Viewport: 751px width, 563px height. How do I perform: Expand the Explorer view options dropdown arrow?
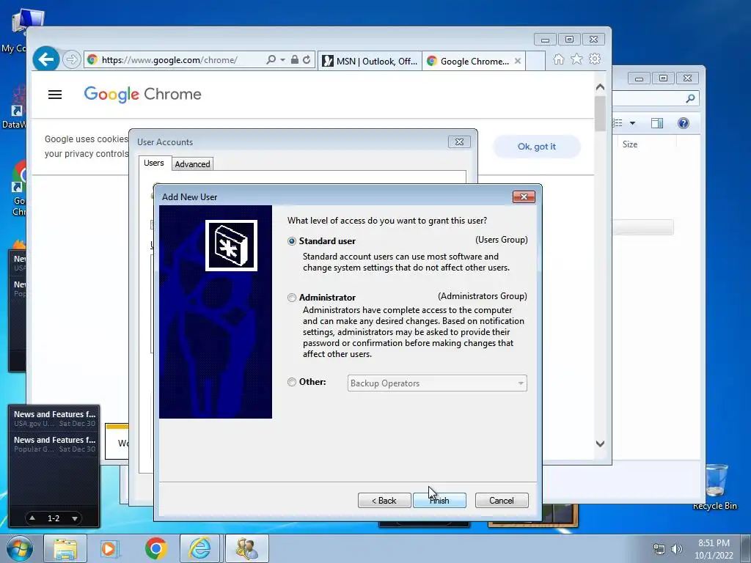coord(632,123)
